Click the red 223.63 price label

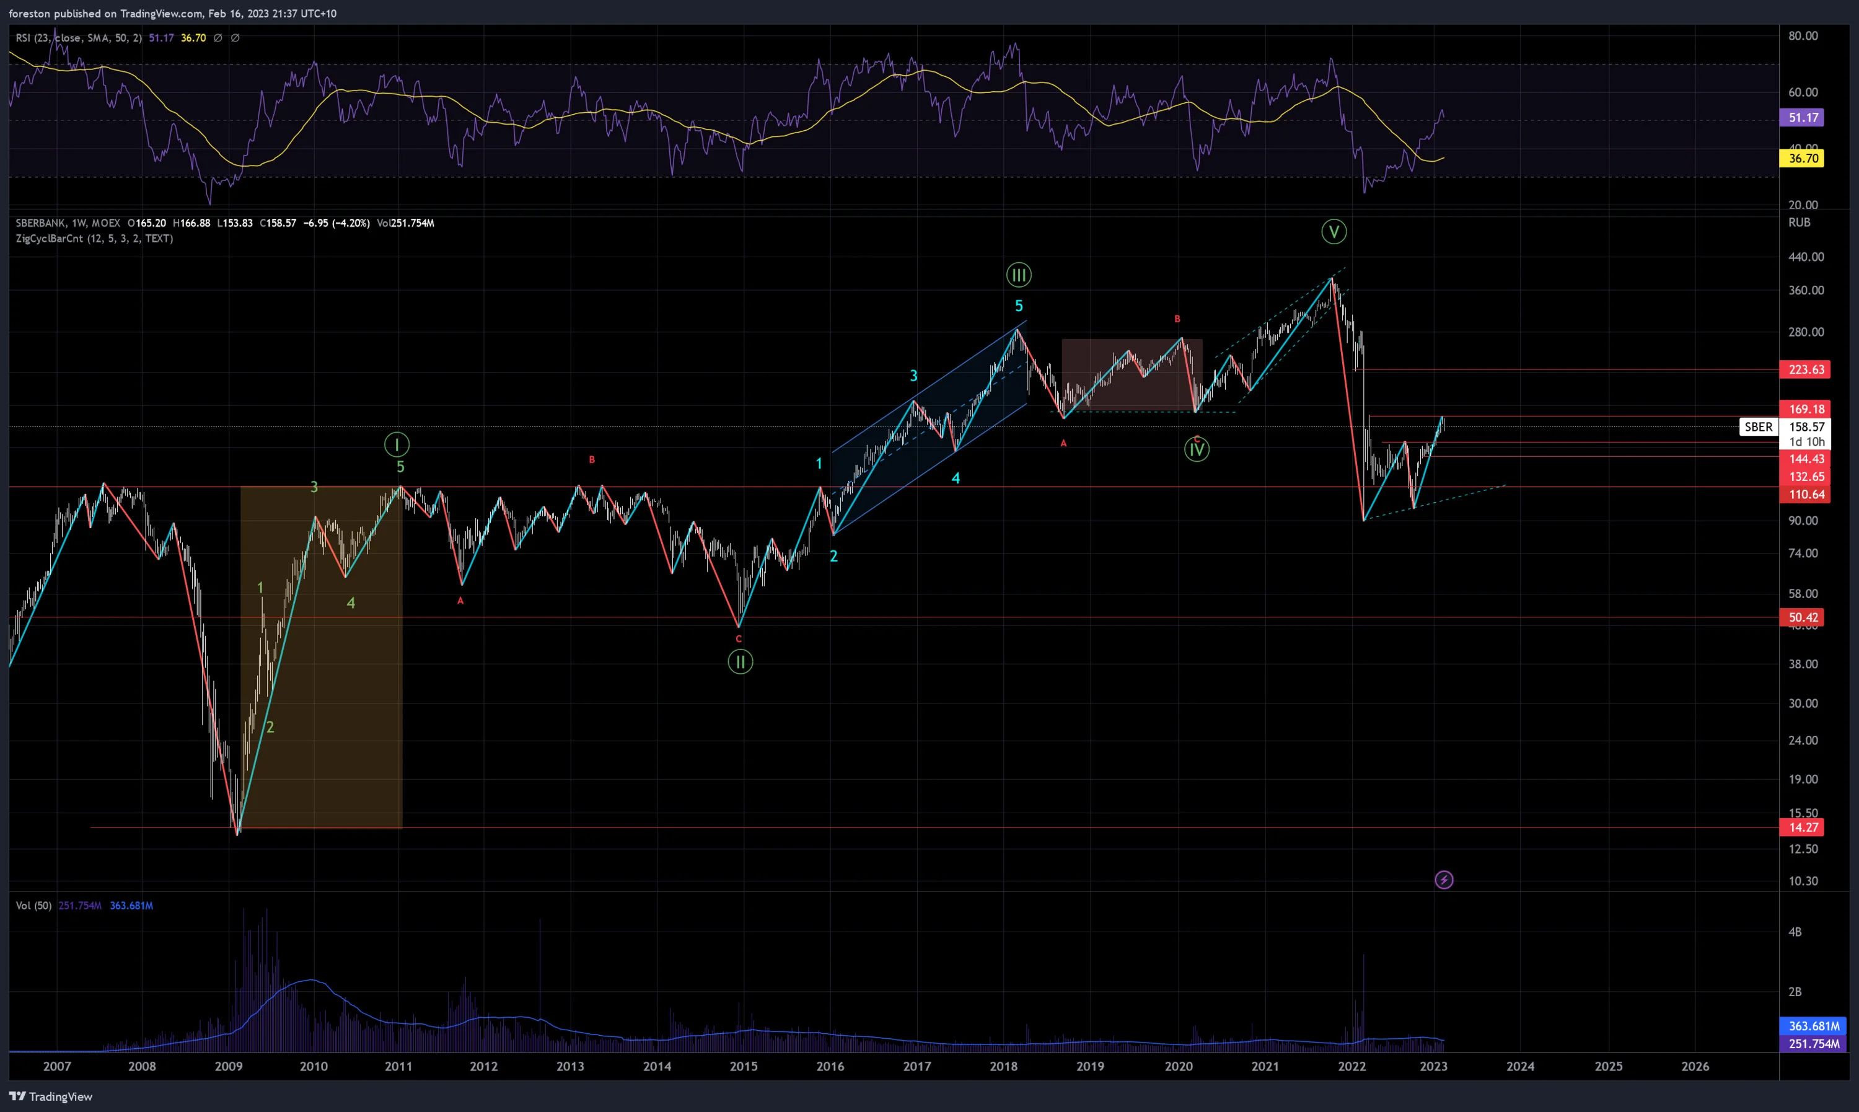pos(1806,369)
